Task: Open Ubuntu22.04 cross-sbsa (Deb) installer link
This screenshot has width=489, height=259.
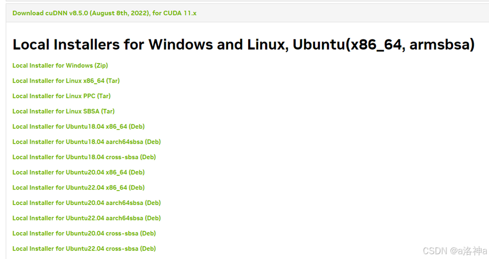Action: click(84, 249)
